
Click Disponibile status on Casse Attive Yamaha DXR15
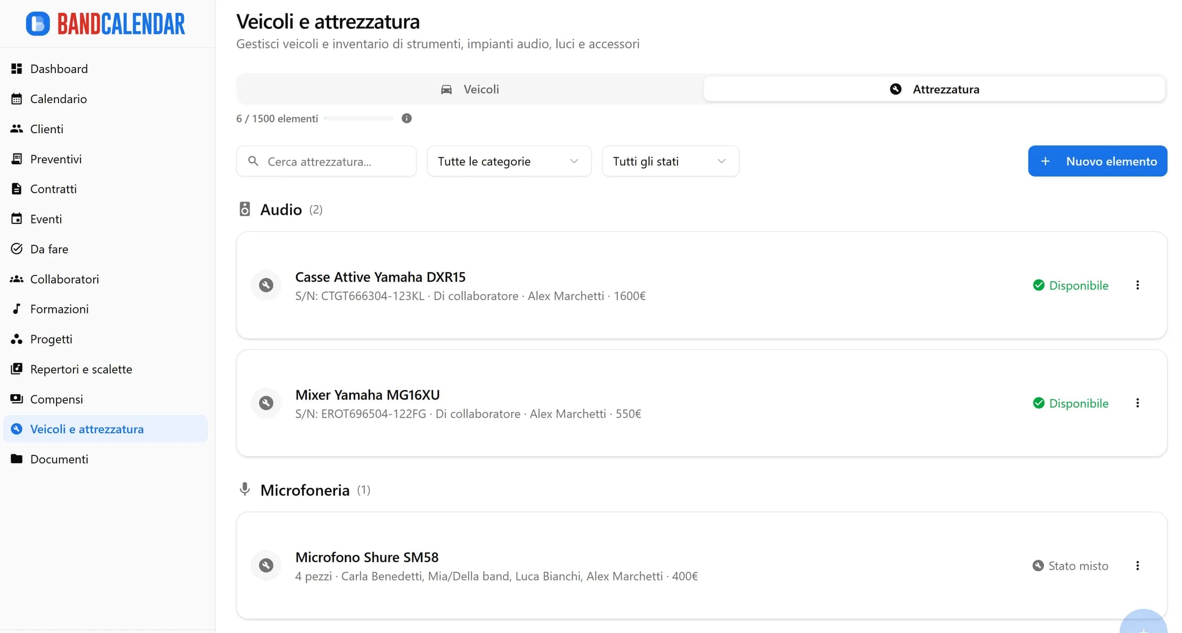(x=1070, y=285)
